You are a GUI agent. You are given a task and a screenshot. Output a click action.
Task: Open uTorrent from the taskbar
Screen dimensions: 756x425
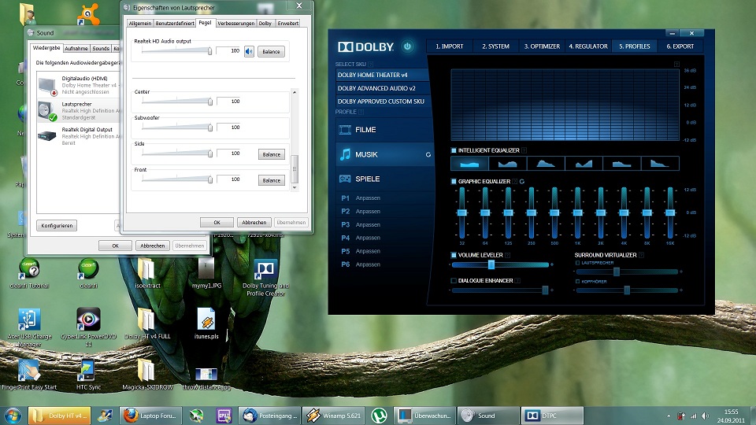tap(380, 416)
